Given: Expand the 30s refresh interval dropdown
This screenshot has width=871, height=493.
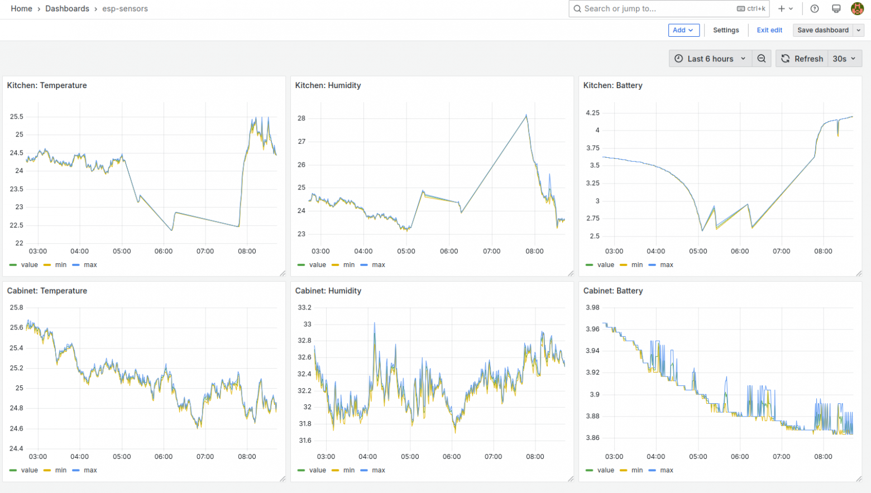Looking at the screenshot, I should pos(845,59).
